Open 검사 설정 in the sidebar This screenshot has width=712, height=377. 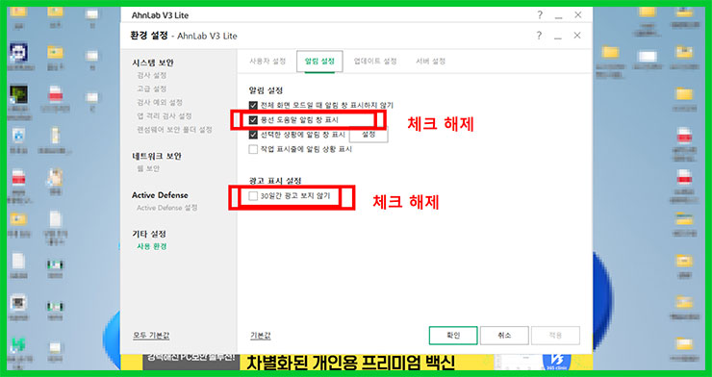click(152, 75)
